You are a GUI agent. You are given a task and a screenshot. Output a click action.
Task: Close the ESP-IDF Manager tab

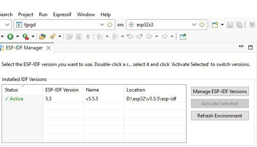48,48
